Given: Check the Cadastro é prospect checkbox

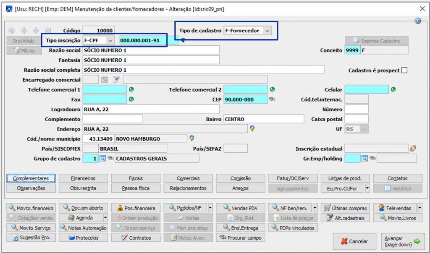Looking at the screenshot, I should tap(404, 70).
